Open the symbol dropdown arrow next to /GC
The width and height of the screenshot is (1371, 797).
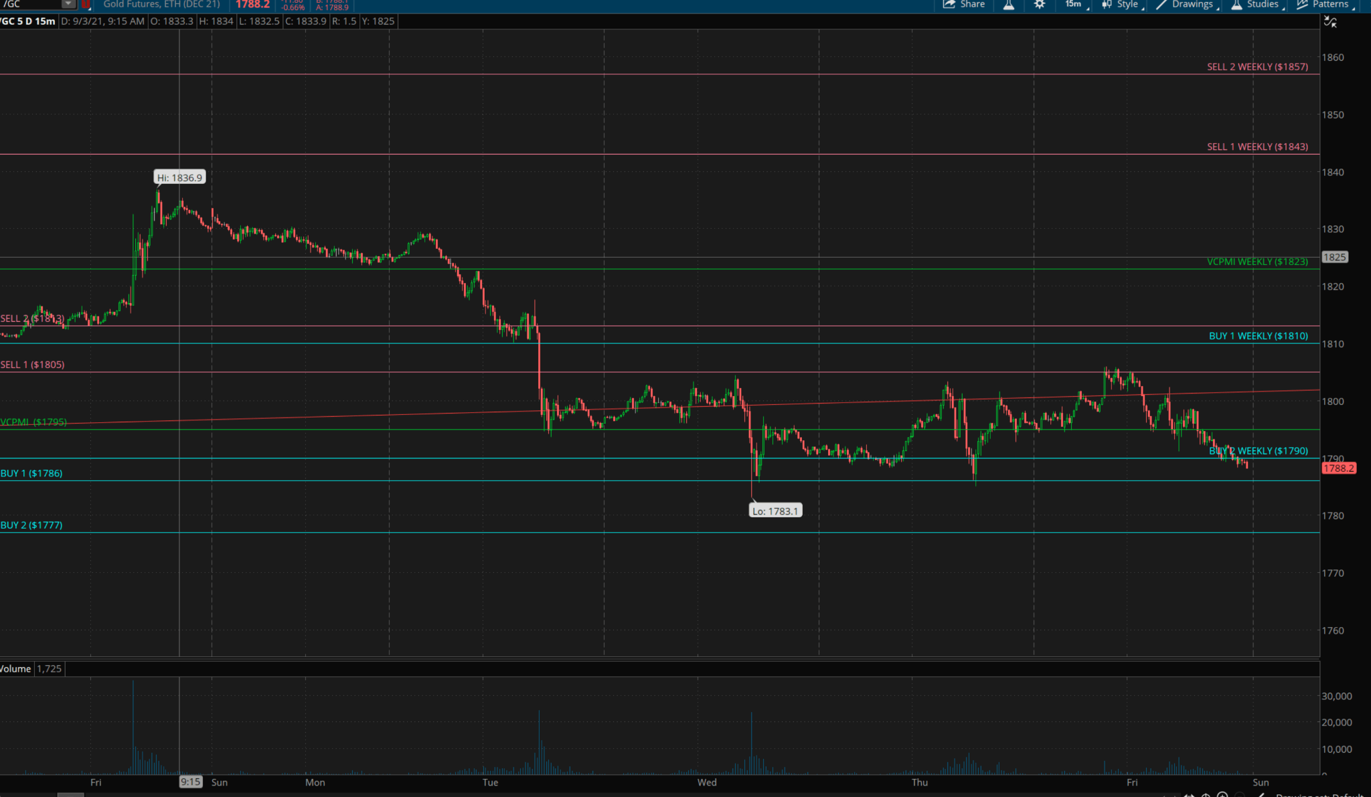pos(68,4)
